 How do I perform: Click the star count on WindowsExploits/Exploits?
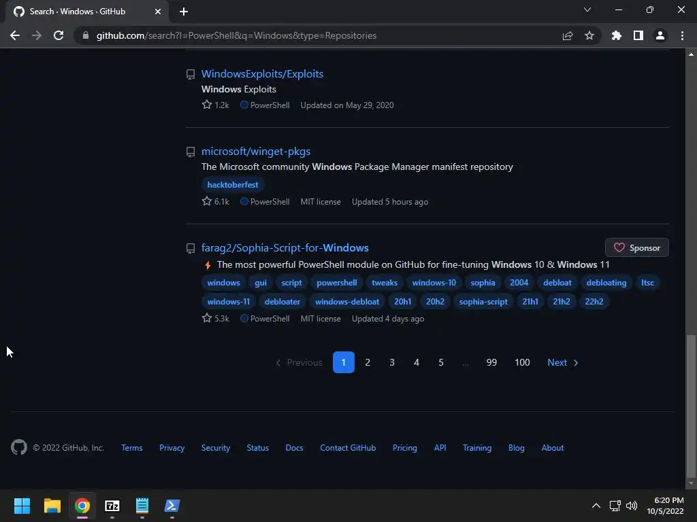pyautogui.click(x=216, y=105)
